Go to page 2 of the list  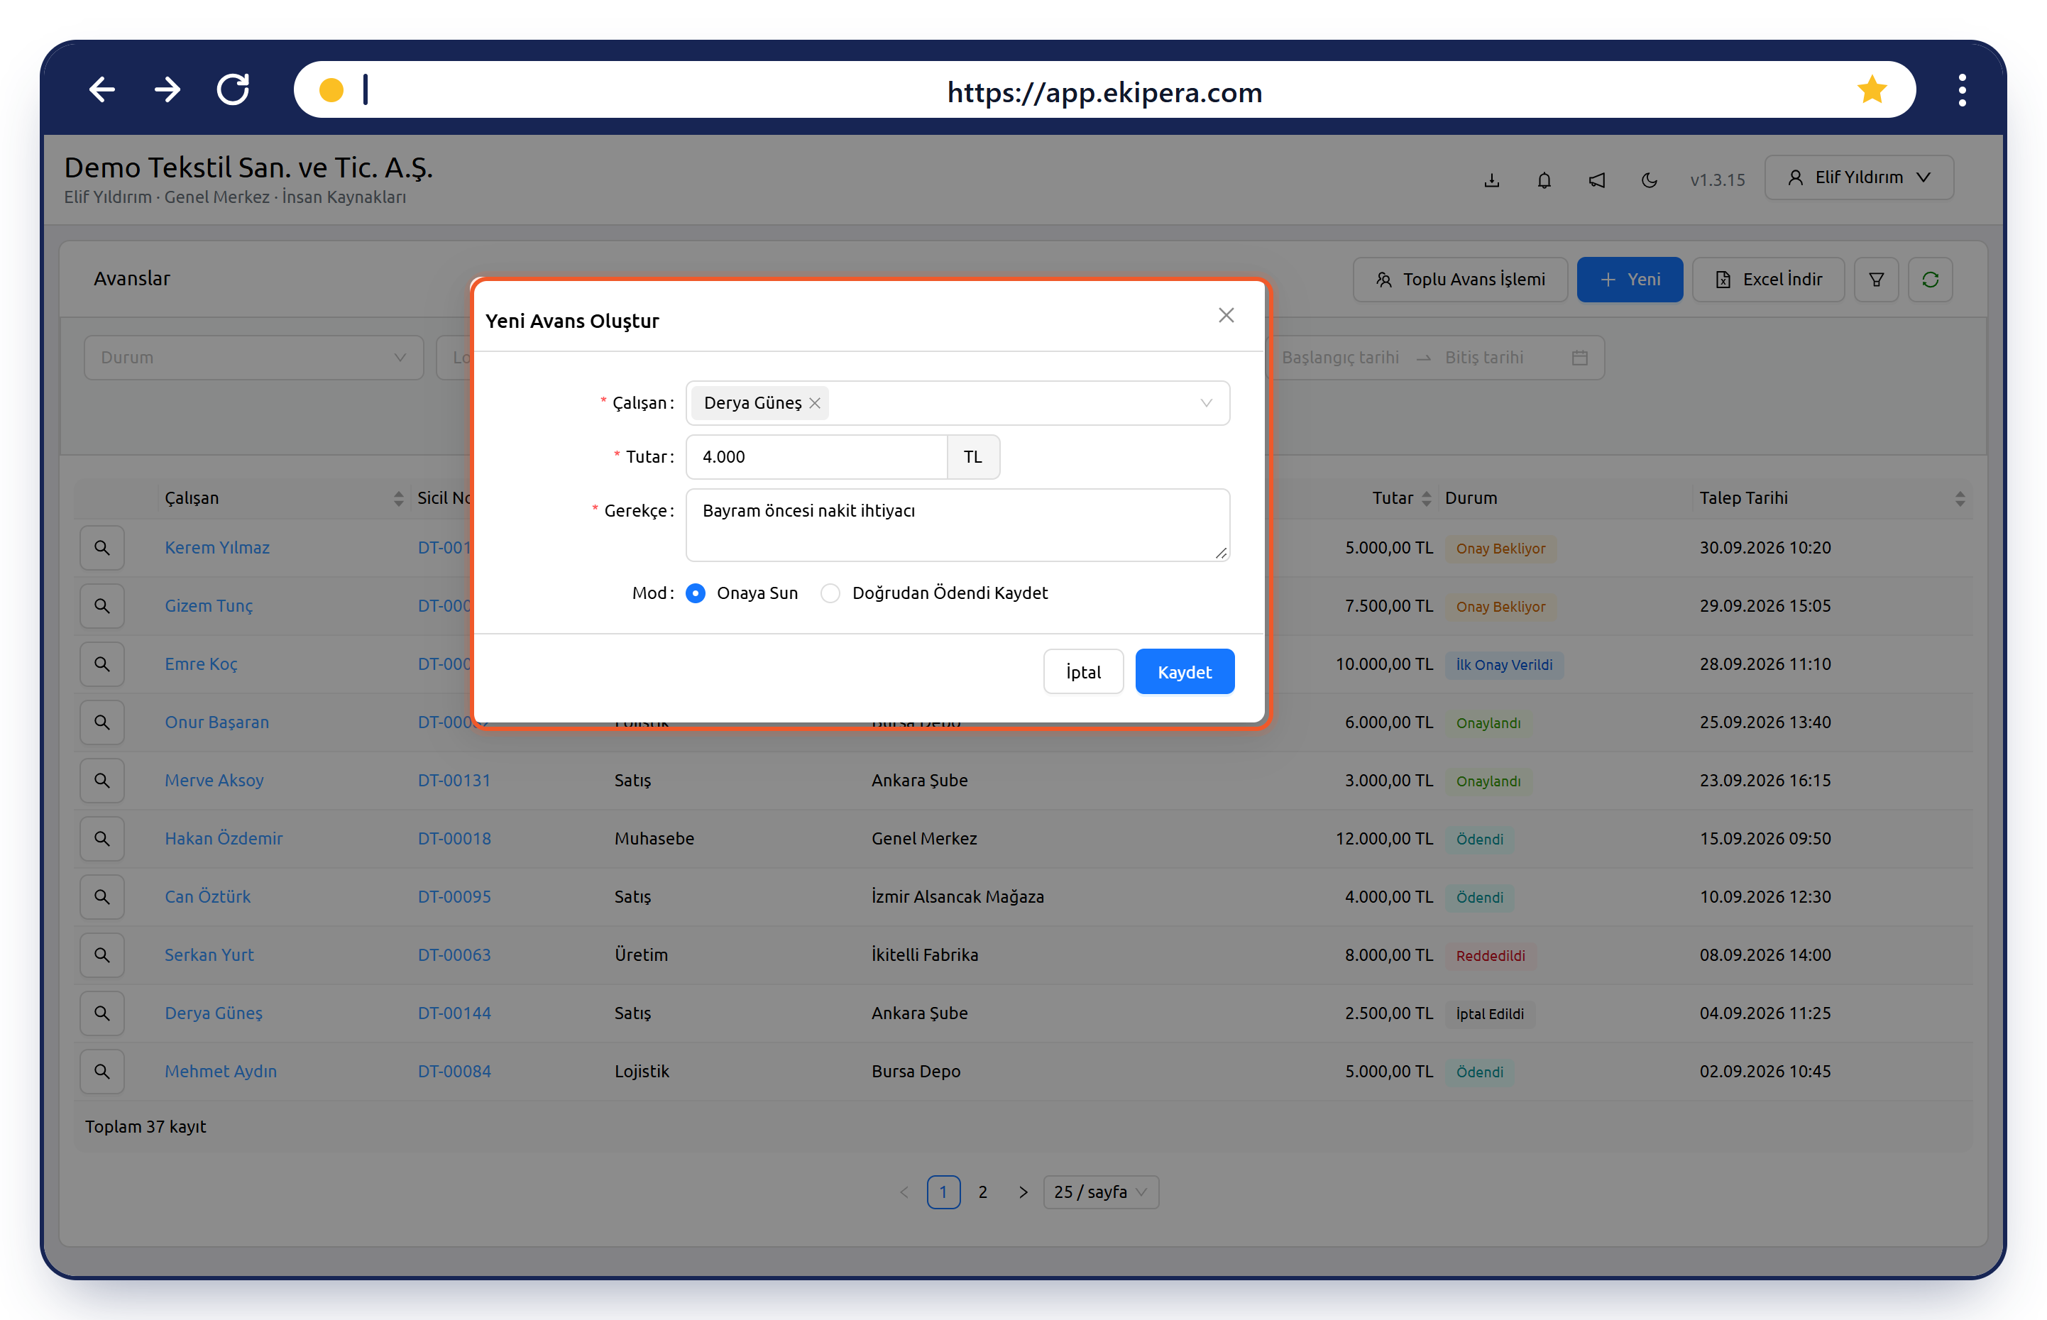983,1192
